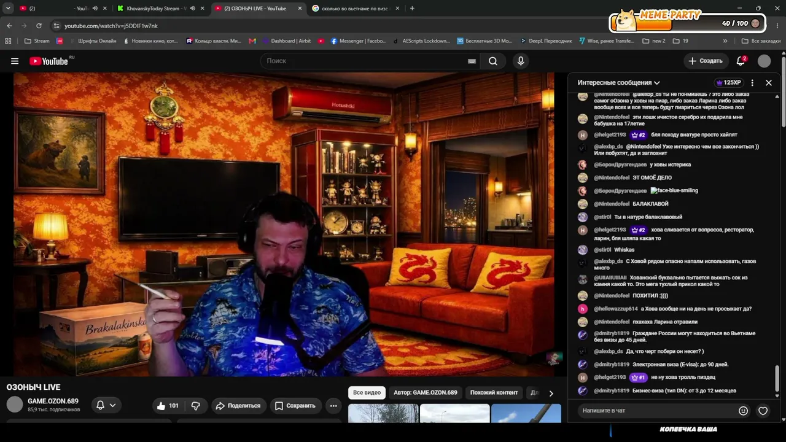Open the on-screen keyboard icon in search
This screenshot has width=786, height=442.
click(x=472, y=61)
